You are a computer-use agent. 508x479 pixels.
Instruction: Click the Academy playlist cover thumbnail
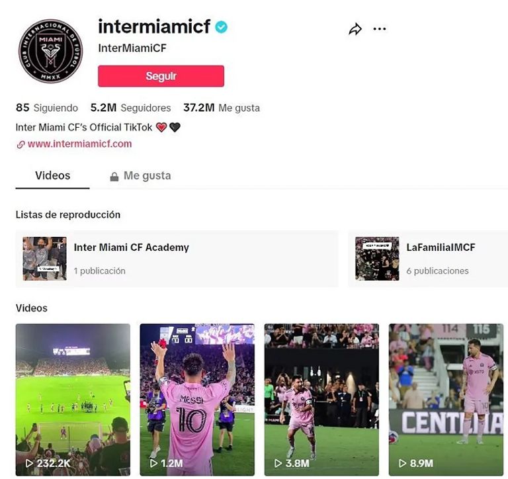click(45, 259)
